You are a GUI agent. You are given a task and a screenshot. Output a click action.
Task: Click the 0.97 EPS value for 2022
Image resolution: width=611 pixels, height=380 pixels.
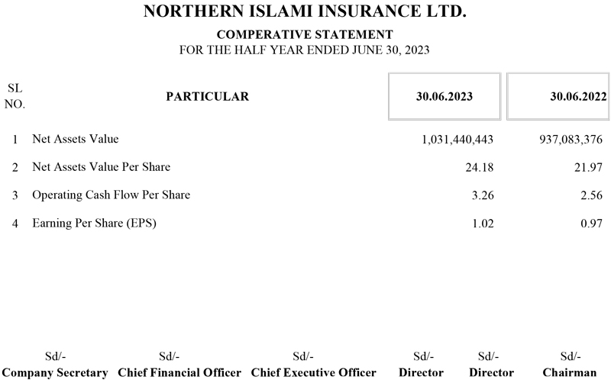tap(594, 224)
